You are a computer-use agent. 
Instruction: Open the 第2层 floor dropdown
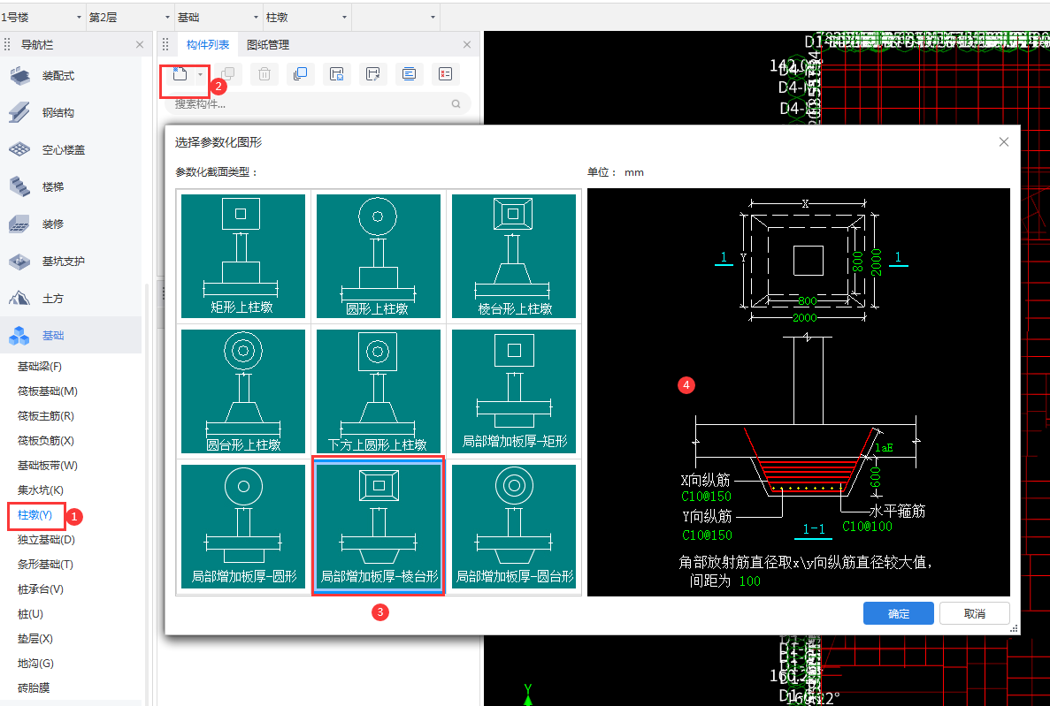(x=129, y=17)
